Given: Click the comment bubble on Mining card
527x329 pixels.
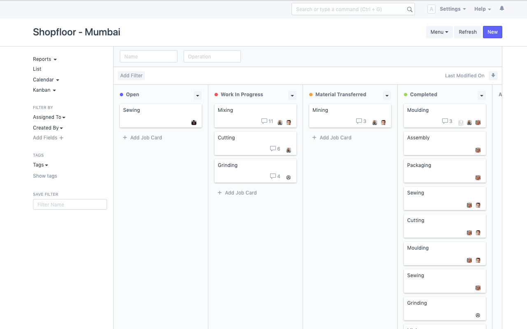Looking at the screenshot, I should pyautogui.click(x=359, y=121).
